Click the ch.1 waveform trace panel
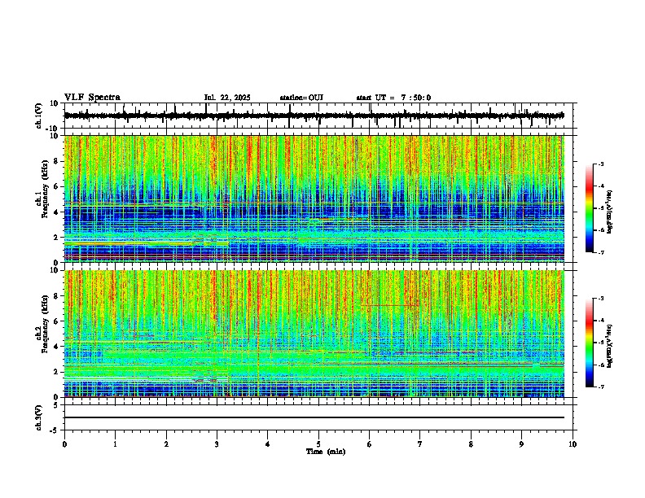The height and width of the screenshot is (498, 645). click(320, 116)
